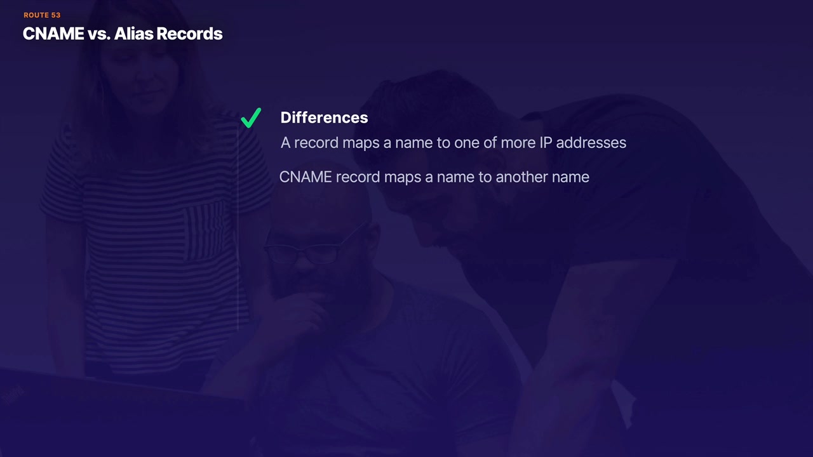Click the words another name

click(542, 177)
